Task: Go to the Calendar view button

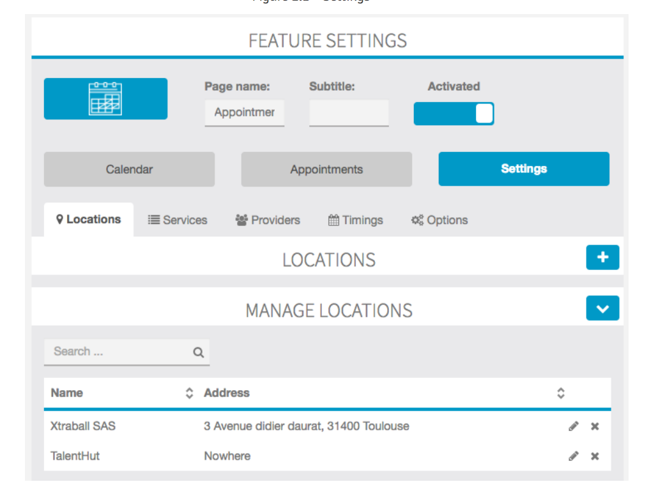Action: tap(129, 169)
